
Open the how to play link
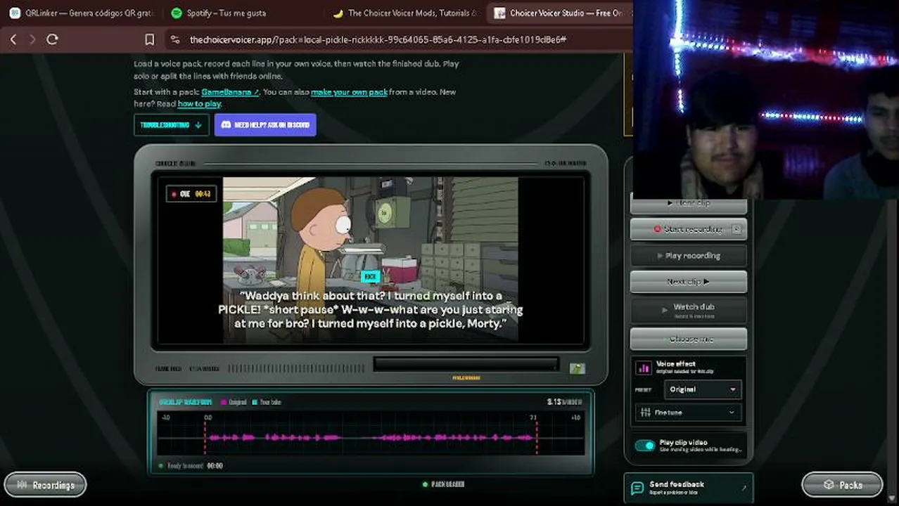(x=199, y=104)
